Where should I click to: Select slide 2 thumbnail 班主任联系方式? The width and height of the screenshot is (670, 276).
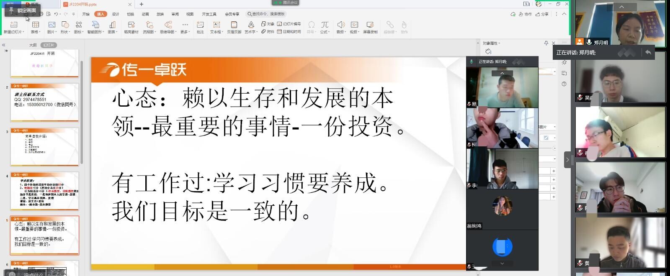tap(44, 103)
